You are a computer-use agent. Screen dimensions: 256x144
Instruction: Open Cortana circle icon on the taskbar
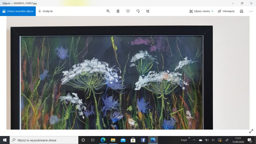[83, 140]
